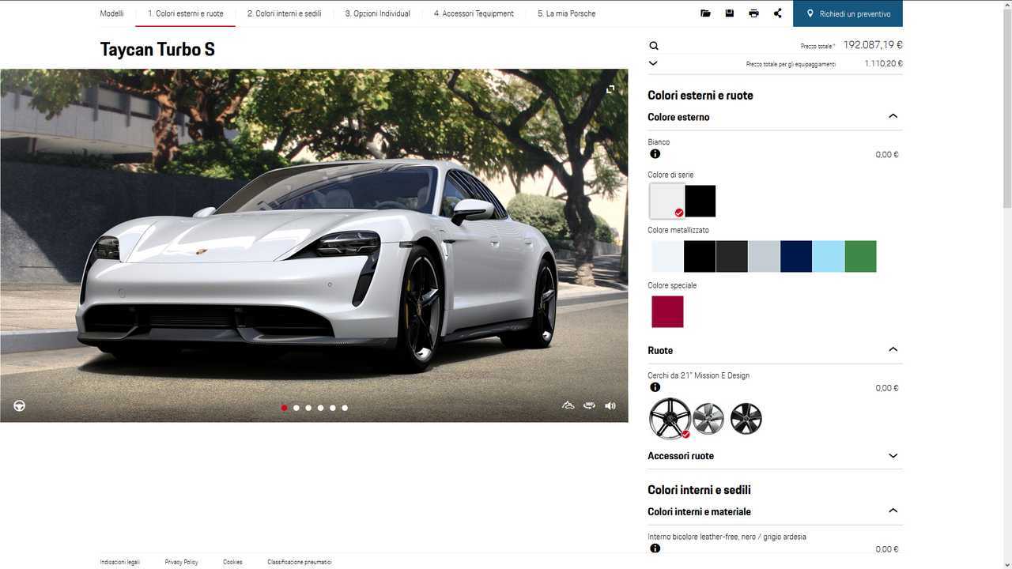Switch to interior view via steering wheel icon
Viewport: 1012px width, 569px height.
[19, 405]
